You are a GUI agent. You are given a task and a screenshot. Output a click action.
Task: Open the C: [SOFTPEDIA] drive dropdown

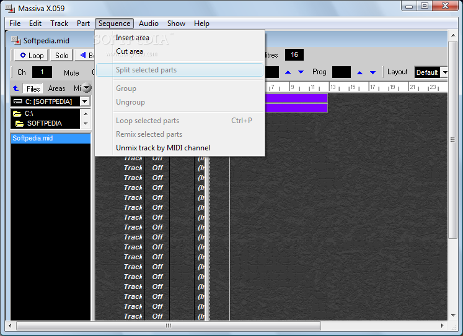(85, 101)
